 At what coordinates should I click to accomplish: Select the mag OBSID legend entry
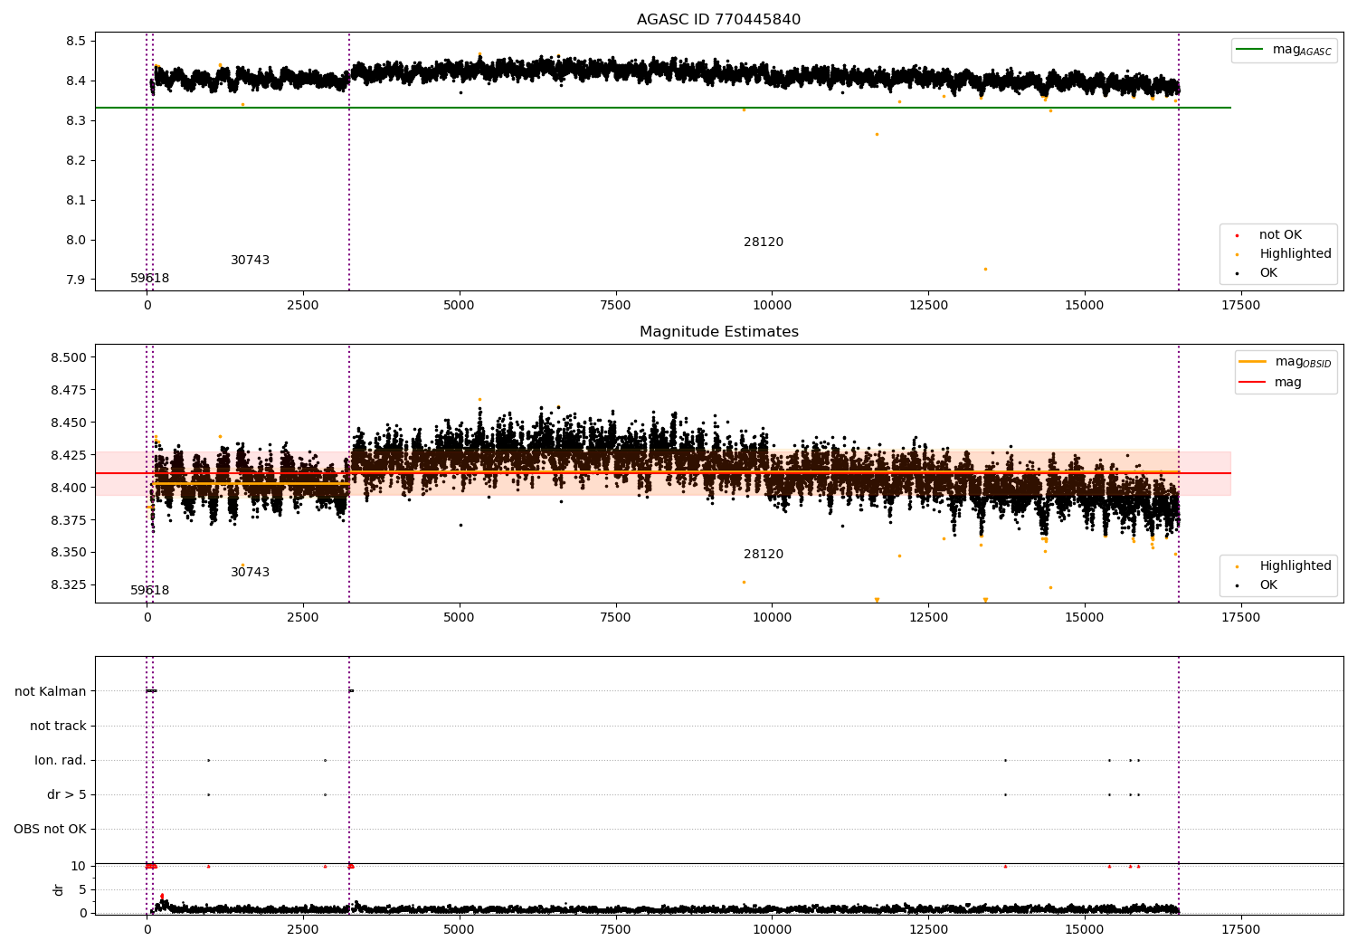[x=1285, y=362]
